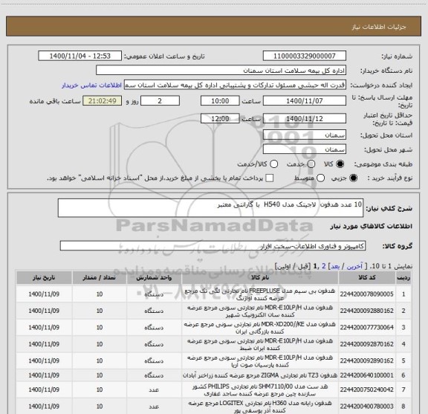Click the LOGITEX H360 headphone item name
This screenshot has height=414, width=428.
point(260,407)
